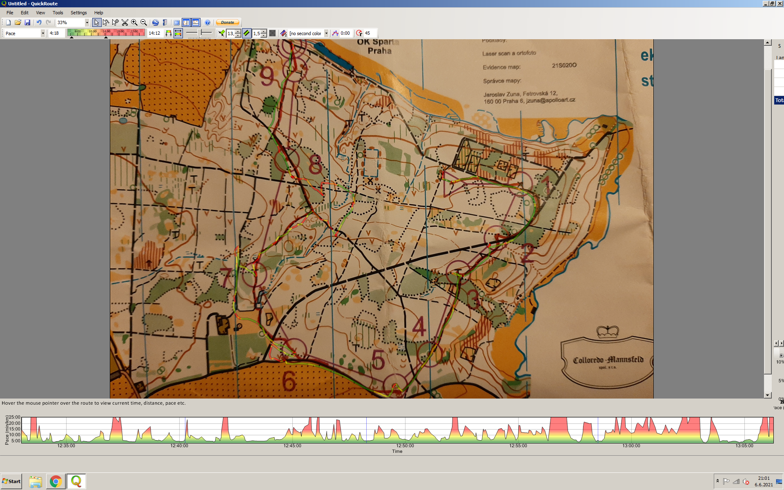Increase the mask width 1,5 stepper
The width and height of the screenshot is (784, 490).
click(264, 31)
